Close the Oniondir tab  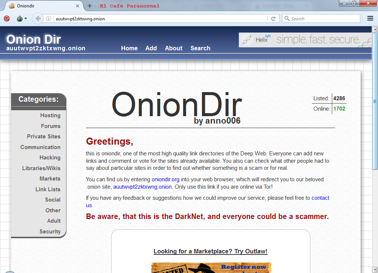click(x=78, y=6)
